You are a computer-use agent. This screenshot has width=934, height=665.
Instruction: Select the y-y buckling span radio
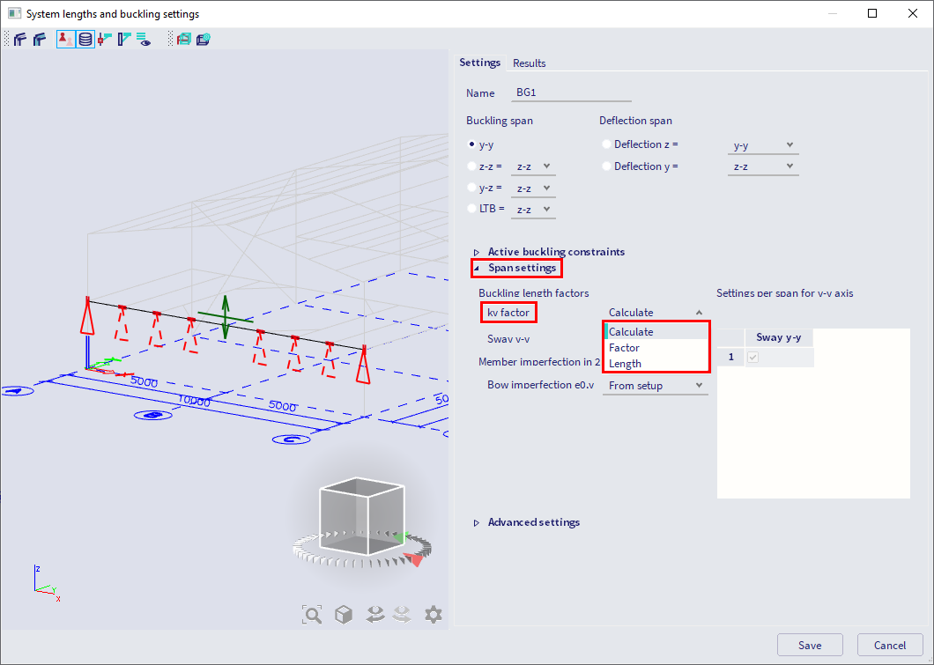[x=472, y=144]
